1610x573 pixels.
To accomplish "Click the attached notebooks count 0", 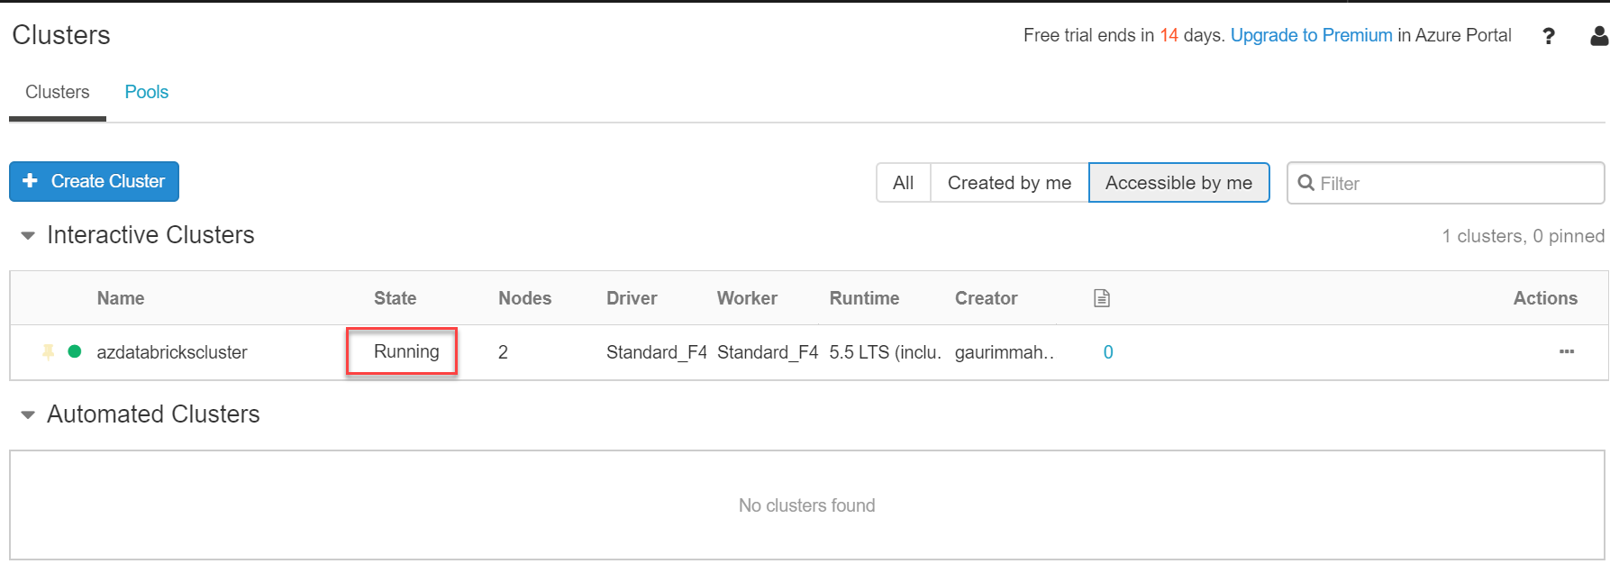I will (x=1108, y=352).
